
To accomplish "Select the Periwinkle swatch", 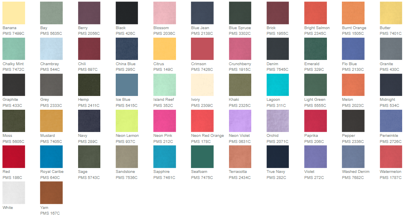I will coord(391,121).
